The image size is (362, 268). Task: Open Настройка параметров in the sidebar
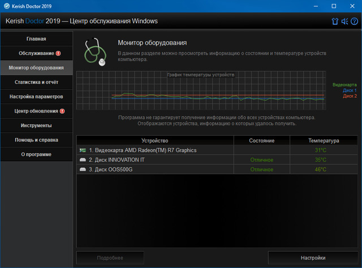coord(36,97)
